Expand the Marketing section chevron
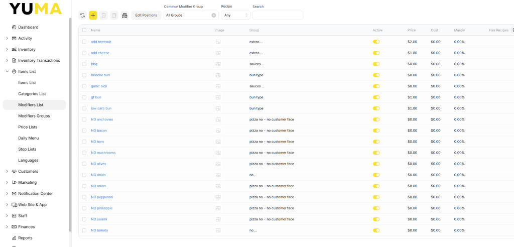 pyautogui.click(x=7, y=182)
